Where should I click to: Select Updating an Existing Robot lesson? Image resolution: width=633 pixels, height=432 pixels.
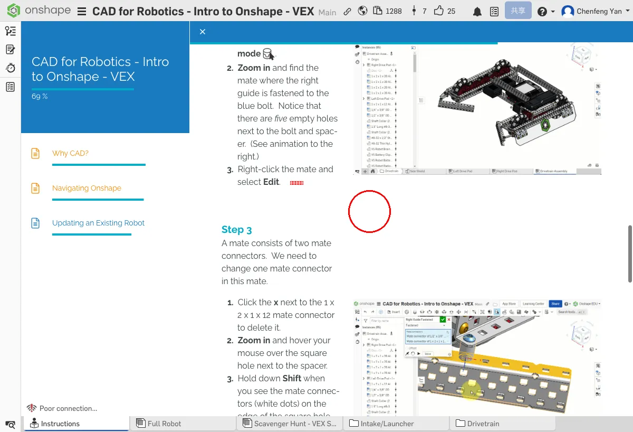tap(98, 223)
